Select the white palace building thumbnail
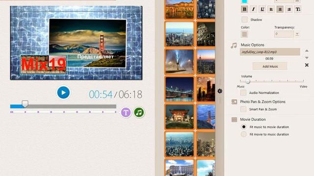The height and width of the screenshot is (176, 314). pyautogui.click(x=180, y=168)
